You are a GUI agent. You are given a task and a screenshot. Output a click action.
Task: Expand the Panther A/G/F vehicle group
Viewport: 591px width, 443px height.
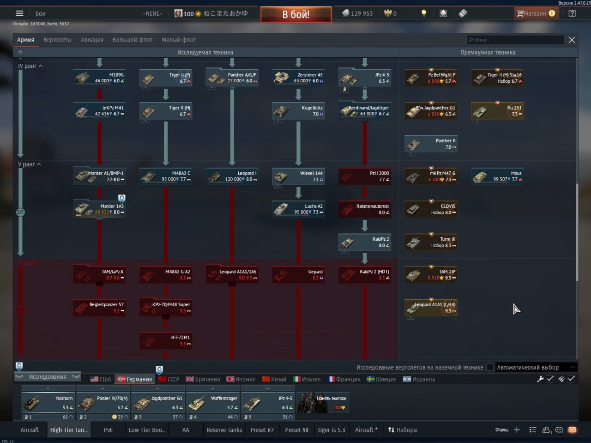(232, 78)
